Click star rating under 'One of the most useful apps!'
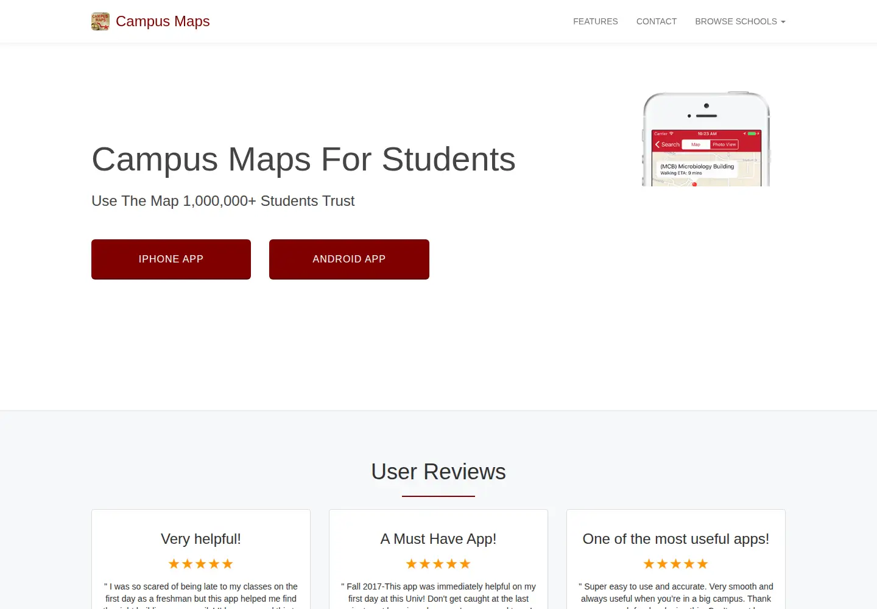877x609 pixels. (x=676, y=564)
